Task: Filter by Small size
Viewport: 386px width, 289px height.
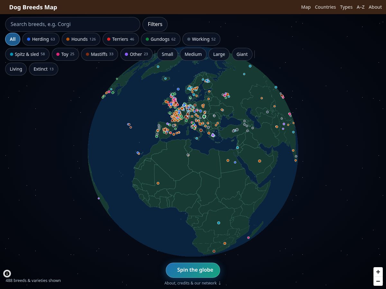Action: pos(167,54)
